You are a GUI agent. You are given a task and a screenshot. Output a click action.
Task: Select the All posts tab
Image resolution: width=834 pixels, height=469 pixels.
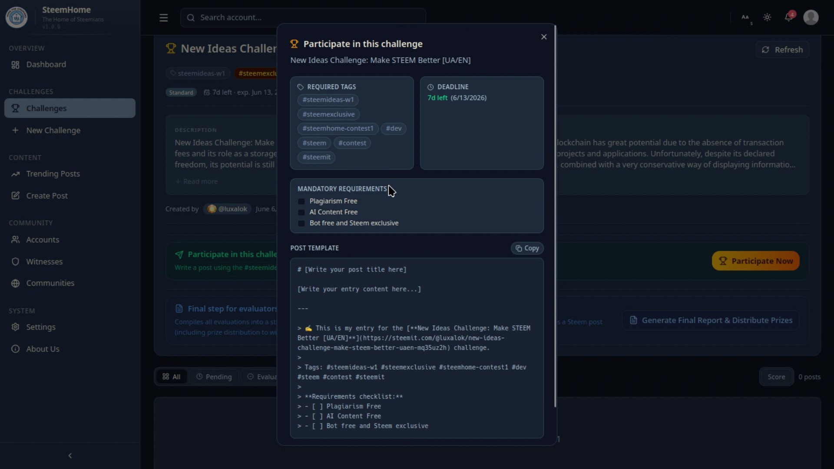(171, 377)
